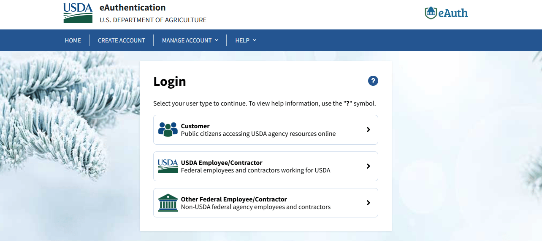Click the USDA logo in header

tap(78, 13)
